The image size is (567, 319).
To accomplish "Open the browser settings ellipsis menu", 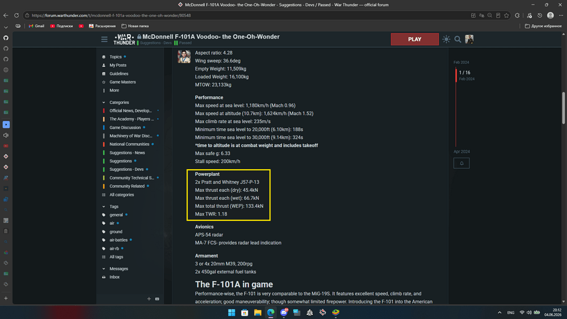I will 561,15.
